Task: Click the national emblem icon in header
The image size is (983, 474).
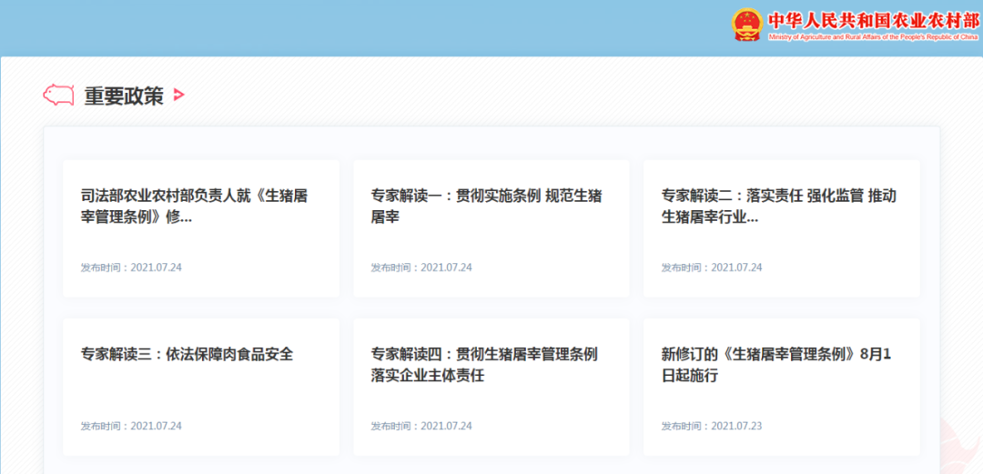Action: (x=746, y=25)
